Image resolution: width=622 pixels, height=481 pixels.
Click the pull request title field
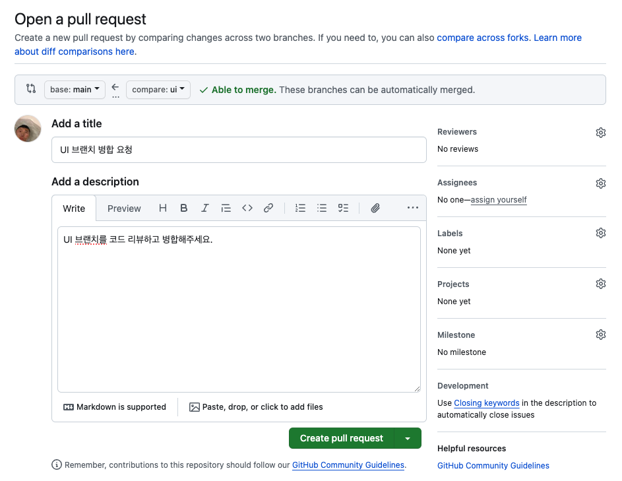[x=239, y=150]
